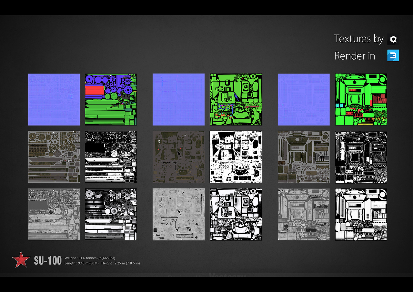
Task: Click the 'SU-100' title text
Action: pos(48,260)
